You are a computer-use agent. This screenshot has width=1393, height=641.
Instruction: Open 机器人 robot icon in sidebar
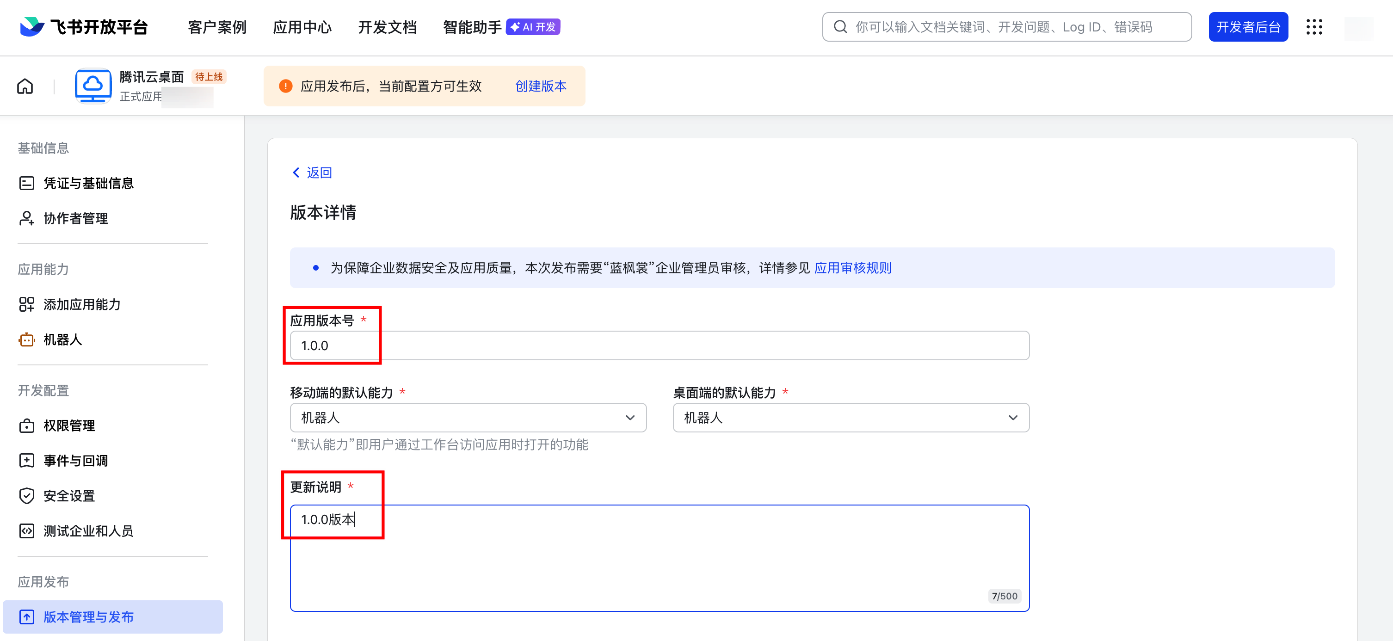(x=26, y=340)
